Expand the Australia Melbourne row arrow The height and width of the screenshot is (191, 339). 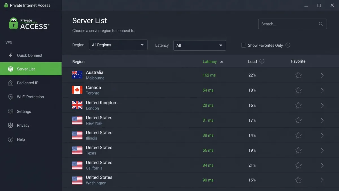[322, 75]
